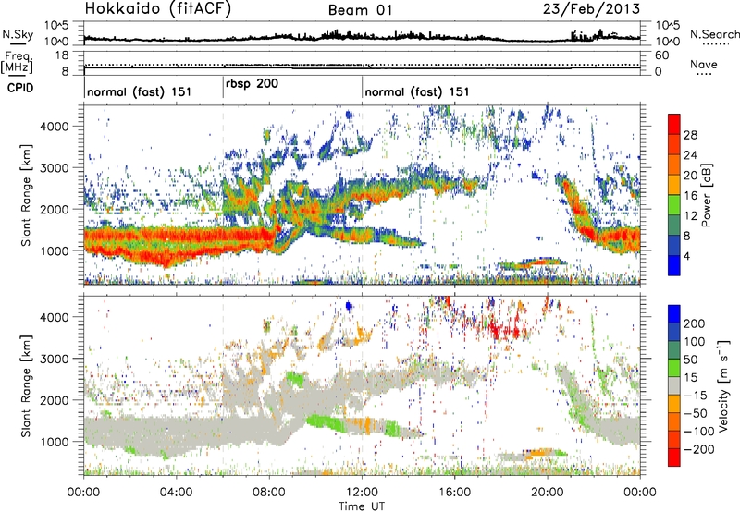Click the 'Hokkaido (fitACF)' plot title
740x512 pixels.
(x=158, y=9)
